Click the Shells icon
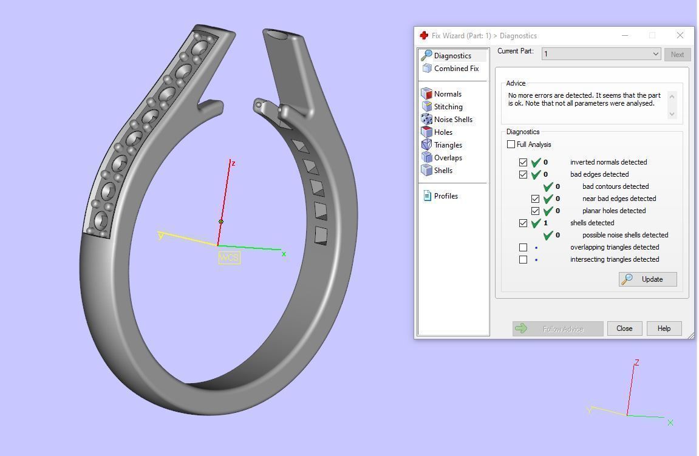Screen dimensions: 699x456 pos(426,170)
